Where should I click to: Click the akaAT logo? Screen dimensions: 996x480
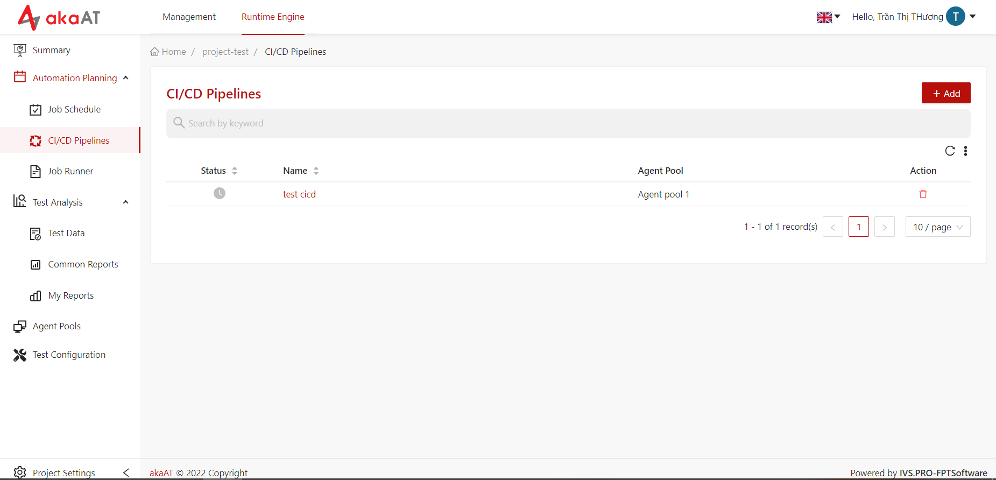(59, 17)
